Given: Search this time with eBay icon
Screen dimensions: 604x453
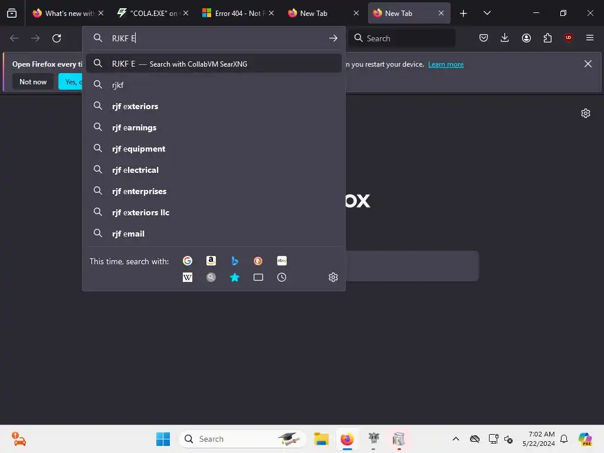Looking at the screenshot, I should click(x=282, y=261).
